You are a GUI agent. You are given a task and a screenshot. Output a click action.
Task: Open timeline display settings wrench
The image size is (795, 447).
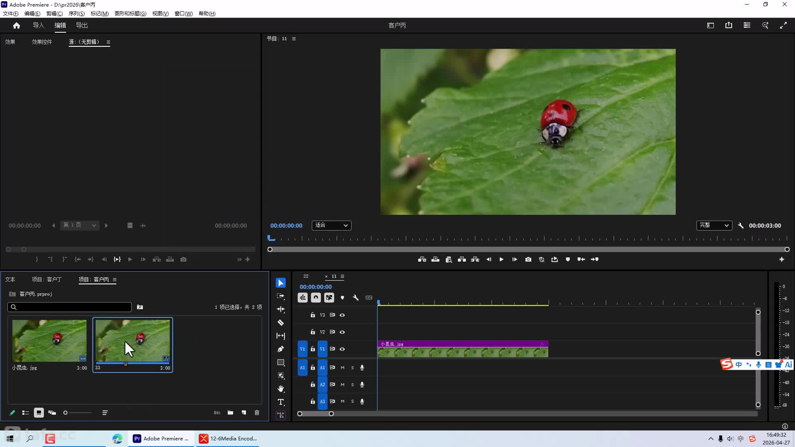click(356, 298)
